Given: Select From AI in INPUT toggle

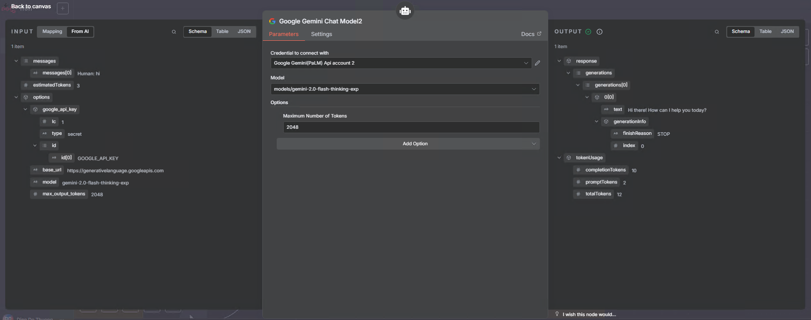Looking at the screenshot, I should 80,32.
